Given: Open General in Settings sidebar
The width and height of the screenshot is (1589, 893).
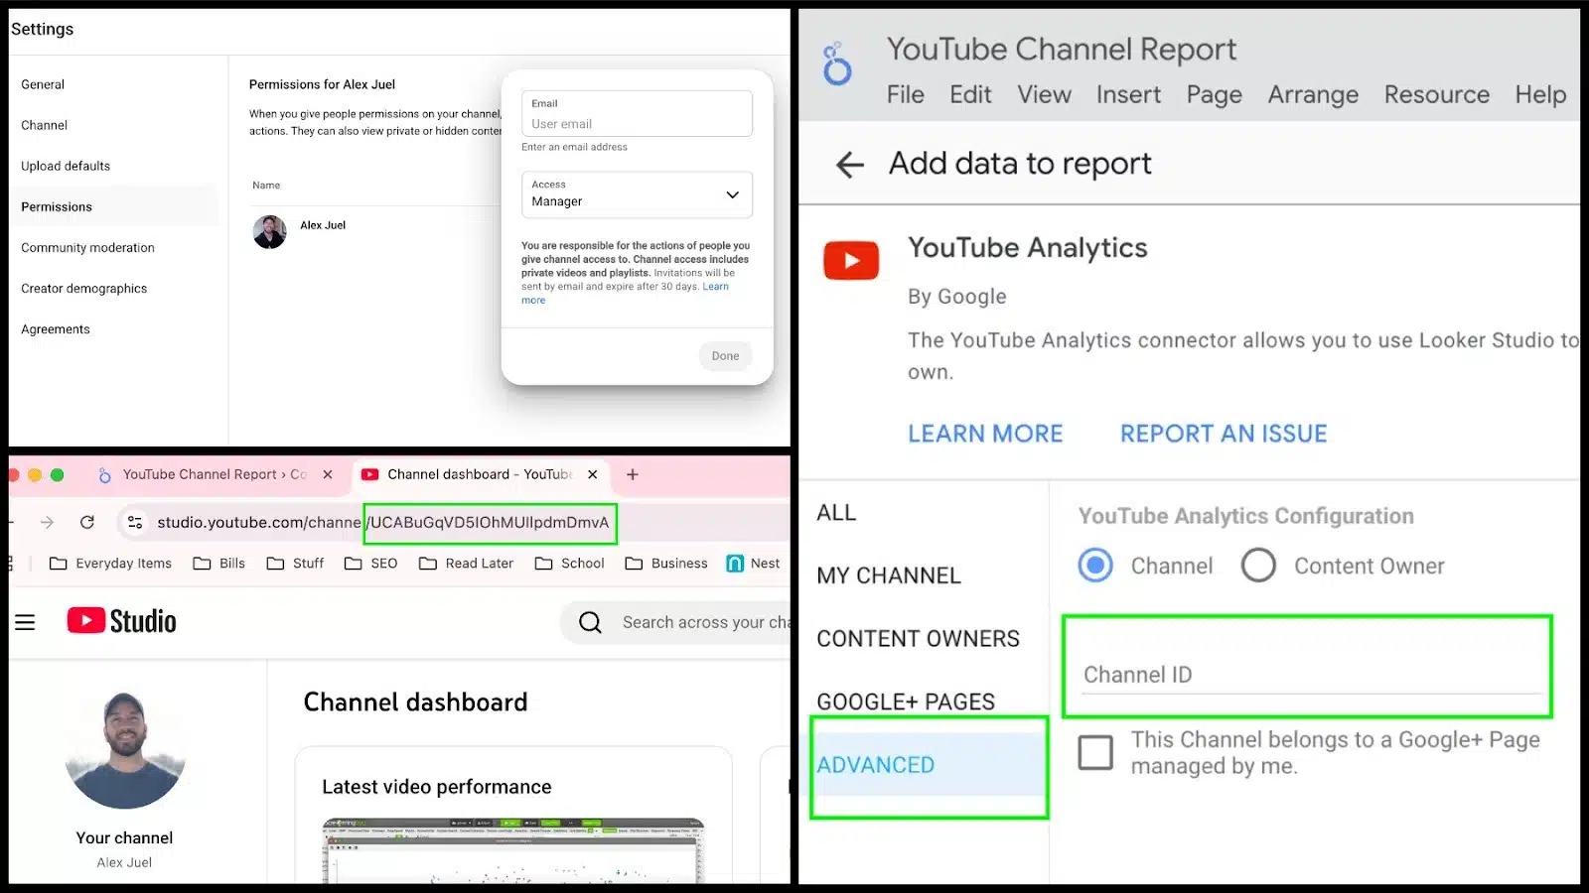Looking at the screenshot, I should point(43,84).
